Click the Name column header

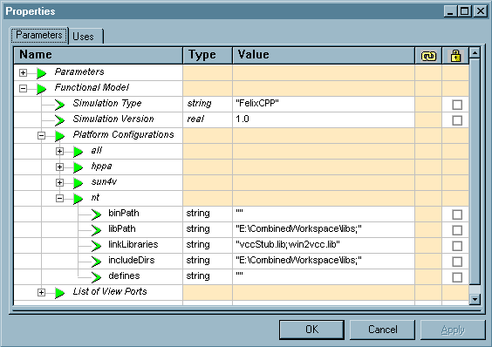[x=99, y=55]
